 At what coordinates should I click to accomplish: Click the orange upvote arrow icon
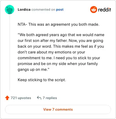(7, 98)
